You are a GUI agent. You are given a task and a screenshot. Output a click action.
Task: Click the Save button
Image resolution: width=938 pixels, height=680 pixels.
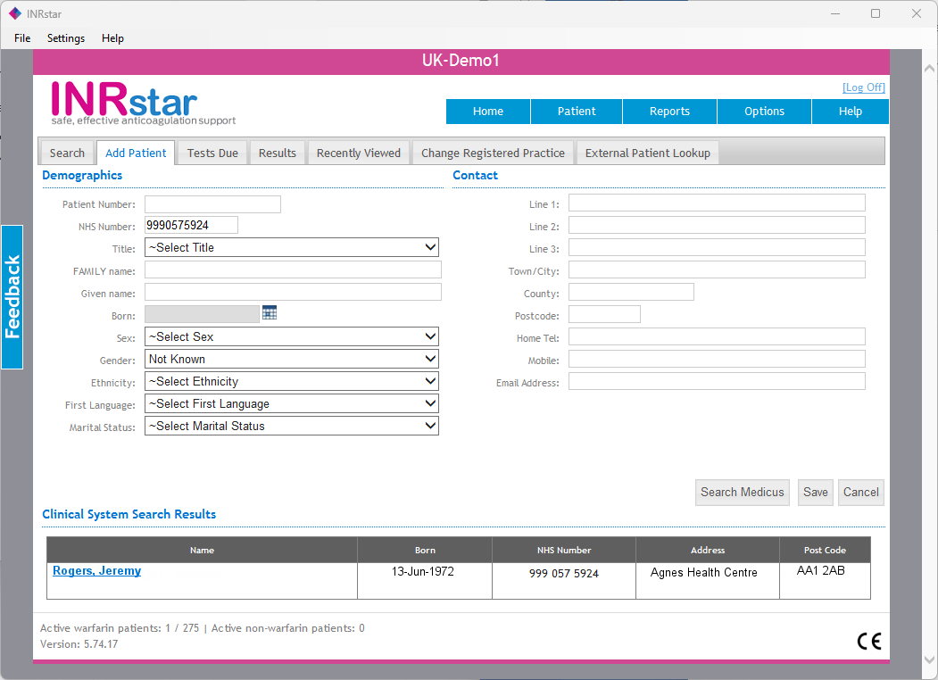click(816, 493)
